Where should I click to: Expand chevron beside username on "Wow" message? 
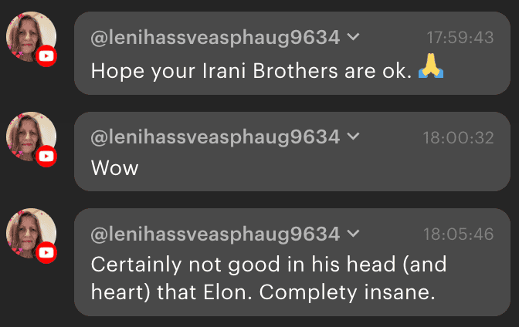click(353, 137)
